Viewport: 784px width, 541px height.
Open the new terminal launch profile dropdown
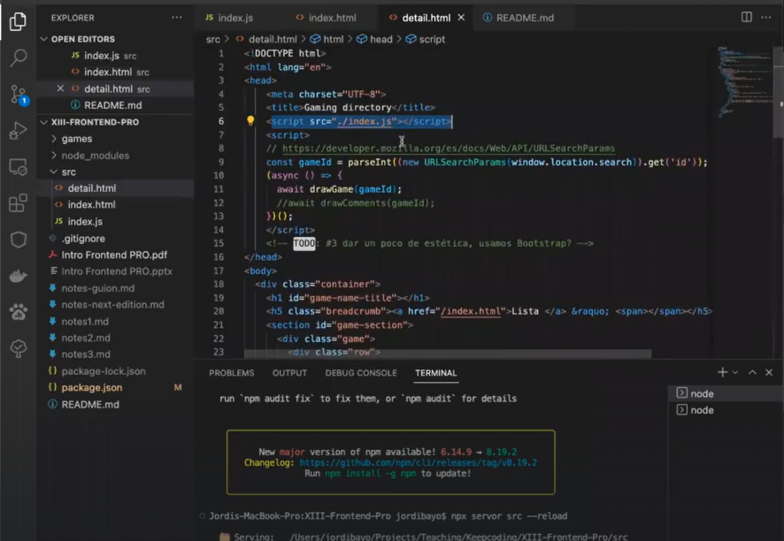coord(735,373)
